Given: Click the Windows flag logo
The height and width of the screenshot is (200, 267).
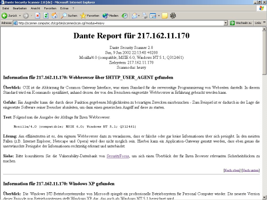Looking at the screenshot, I should click(261, 8).
